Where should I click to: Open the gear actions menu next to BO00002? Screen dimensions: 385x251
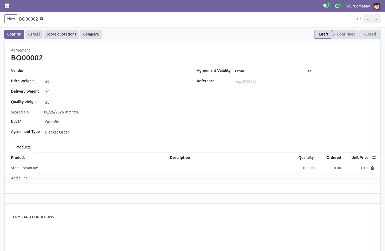pyautogui.click(x=41, y=19)
